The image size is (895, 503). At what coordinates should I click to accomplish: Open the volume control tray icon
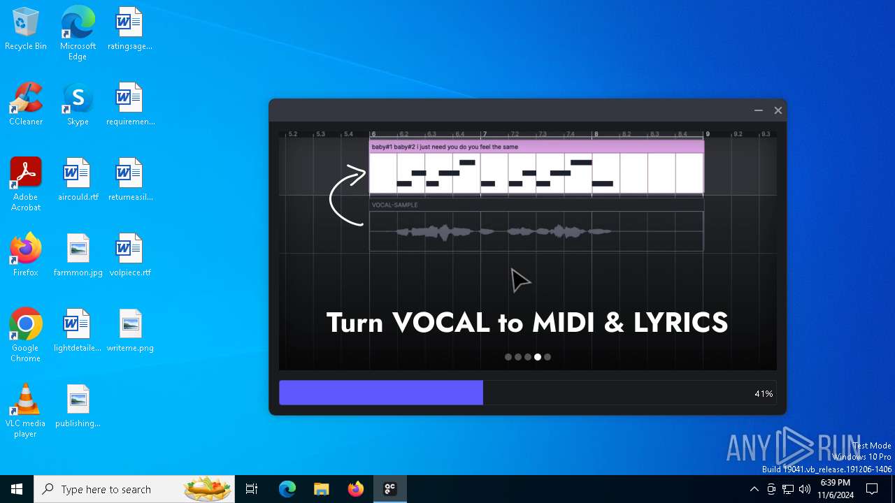point(804,489)
